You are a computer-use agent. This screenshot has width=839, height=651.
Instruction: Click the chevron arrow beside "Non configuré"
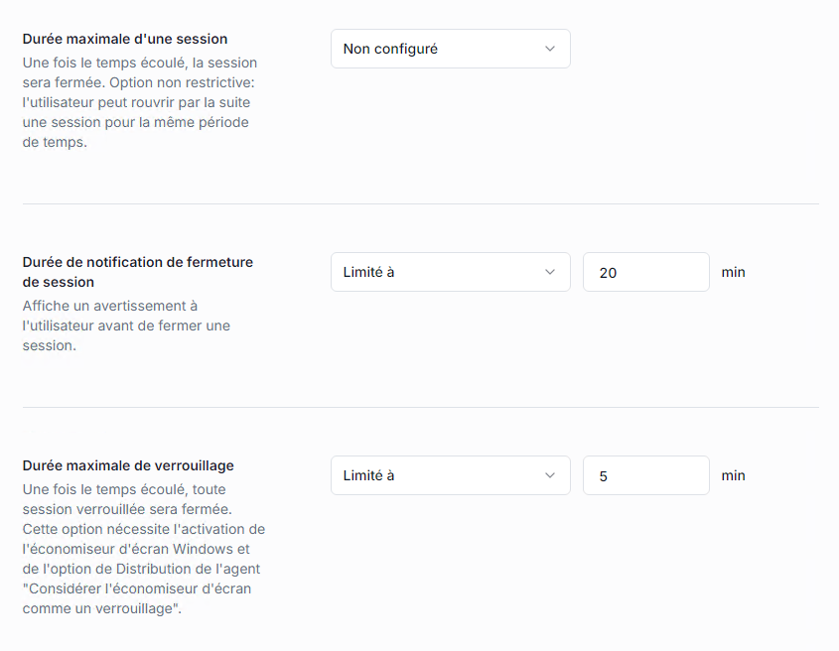(551, 49)
